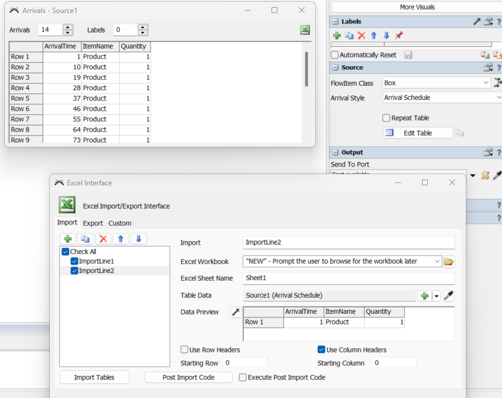Switch to the Custom tab
The width and height of the screenshot is (502, 398).
tap(120, 223)
